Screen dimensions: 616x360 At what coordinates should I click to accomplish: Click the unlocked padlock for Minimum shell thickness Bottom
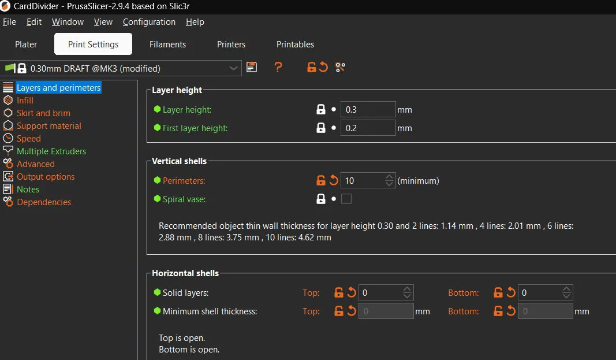tap(498, 311)
